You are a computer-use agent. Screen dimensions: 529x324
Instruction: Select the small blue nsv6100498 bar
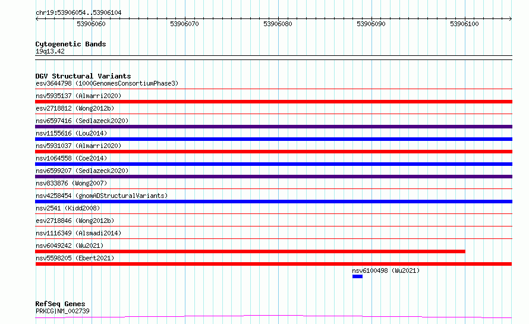pyautogui.click(x=357, y=276)
